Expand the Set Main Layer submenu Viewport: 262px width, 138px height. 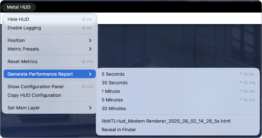point(50,108)
